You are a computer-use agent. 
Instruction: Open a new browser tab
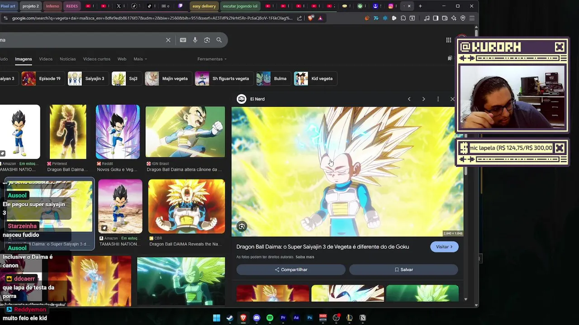[420, 6]
